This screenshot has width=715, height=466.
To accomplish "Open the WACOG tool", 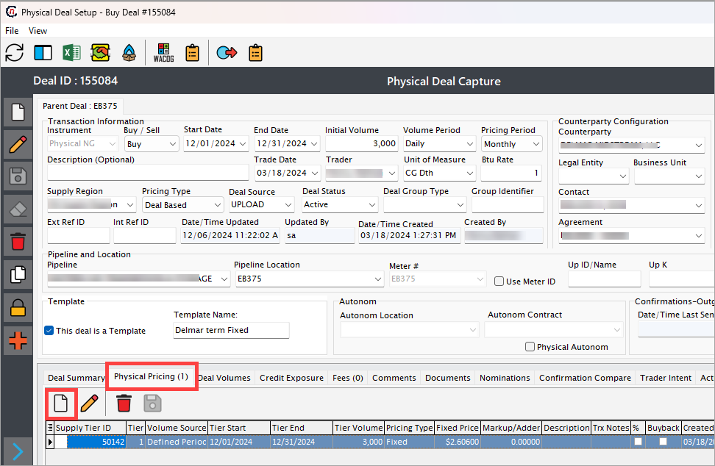I will 164,53.
